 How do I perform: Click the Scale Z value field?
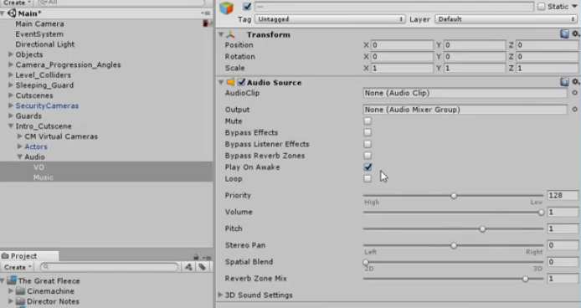point(548,68)
